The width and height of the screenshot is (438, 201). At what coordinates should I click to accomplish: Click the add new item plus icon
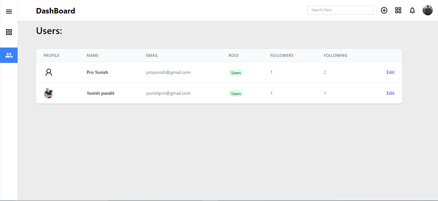[384, 10]
